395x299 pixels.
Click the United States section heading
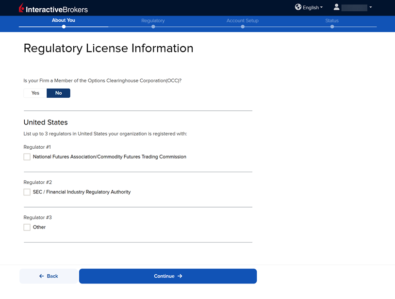pyautogui.click(x=46, y=123)
